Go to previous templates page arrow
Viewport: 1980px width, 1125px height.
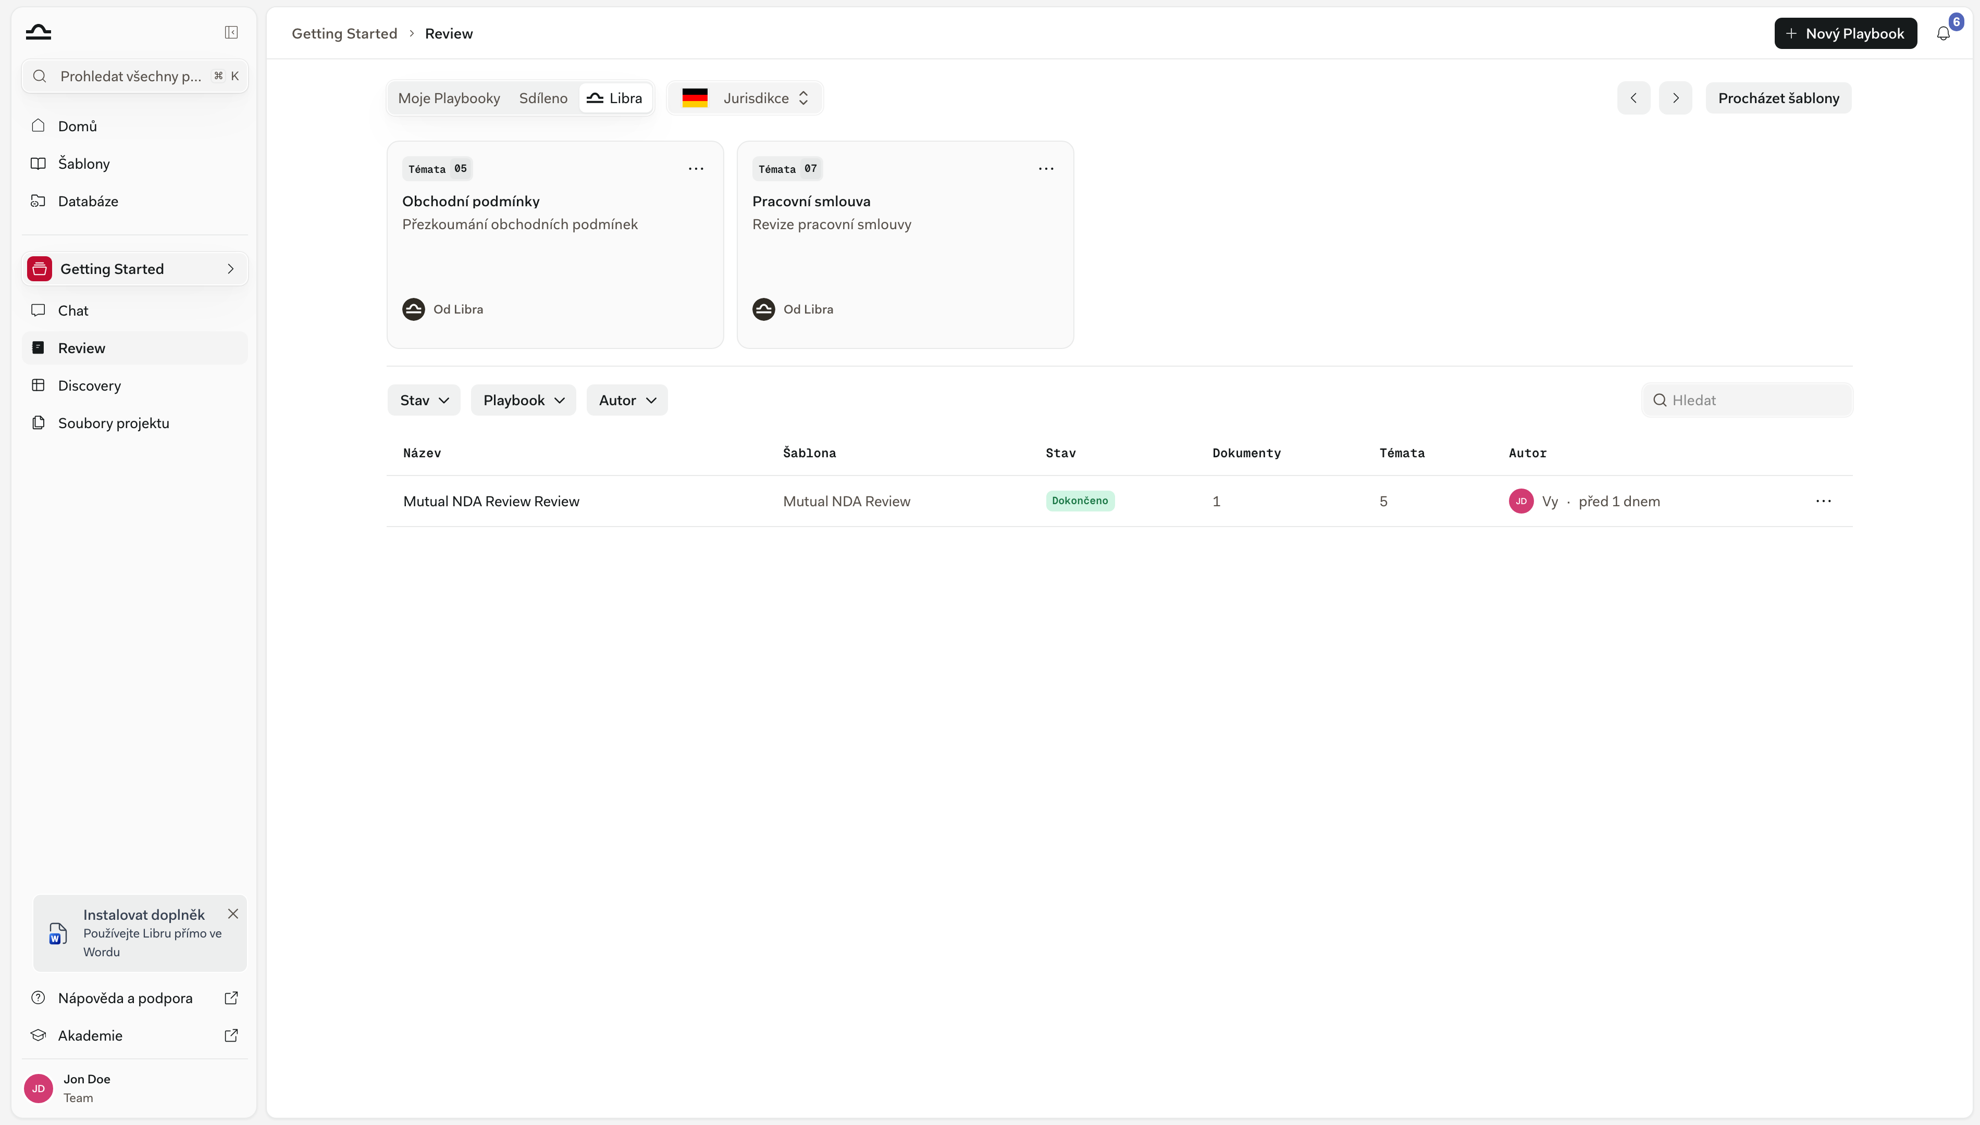coord(1633,98)
